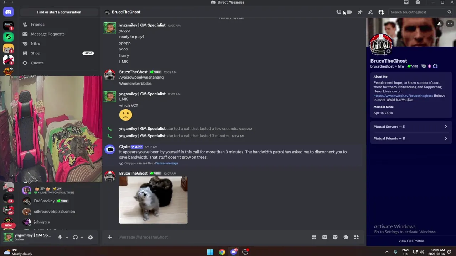The height and width of the screenshot is (256, 456).
Task: Open the twitch.tv/brucetheghost link
Action: click(x=403, y=96)
